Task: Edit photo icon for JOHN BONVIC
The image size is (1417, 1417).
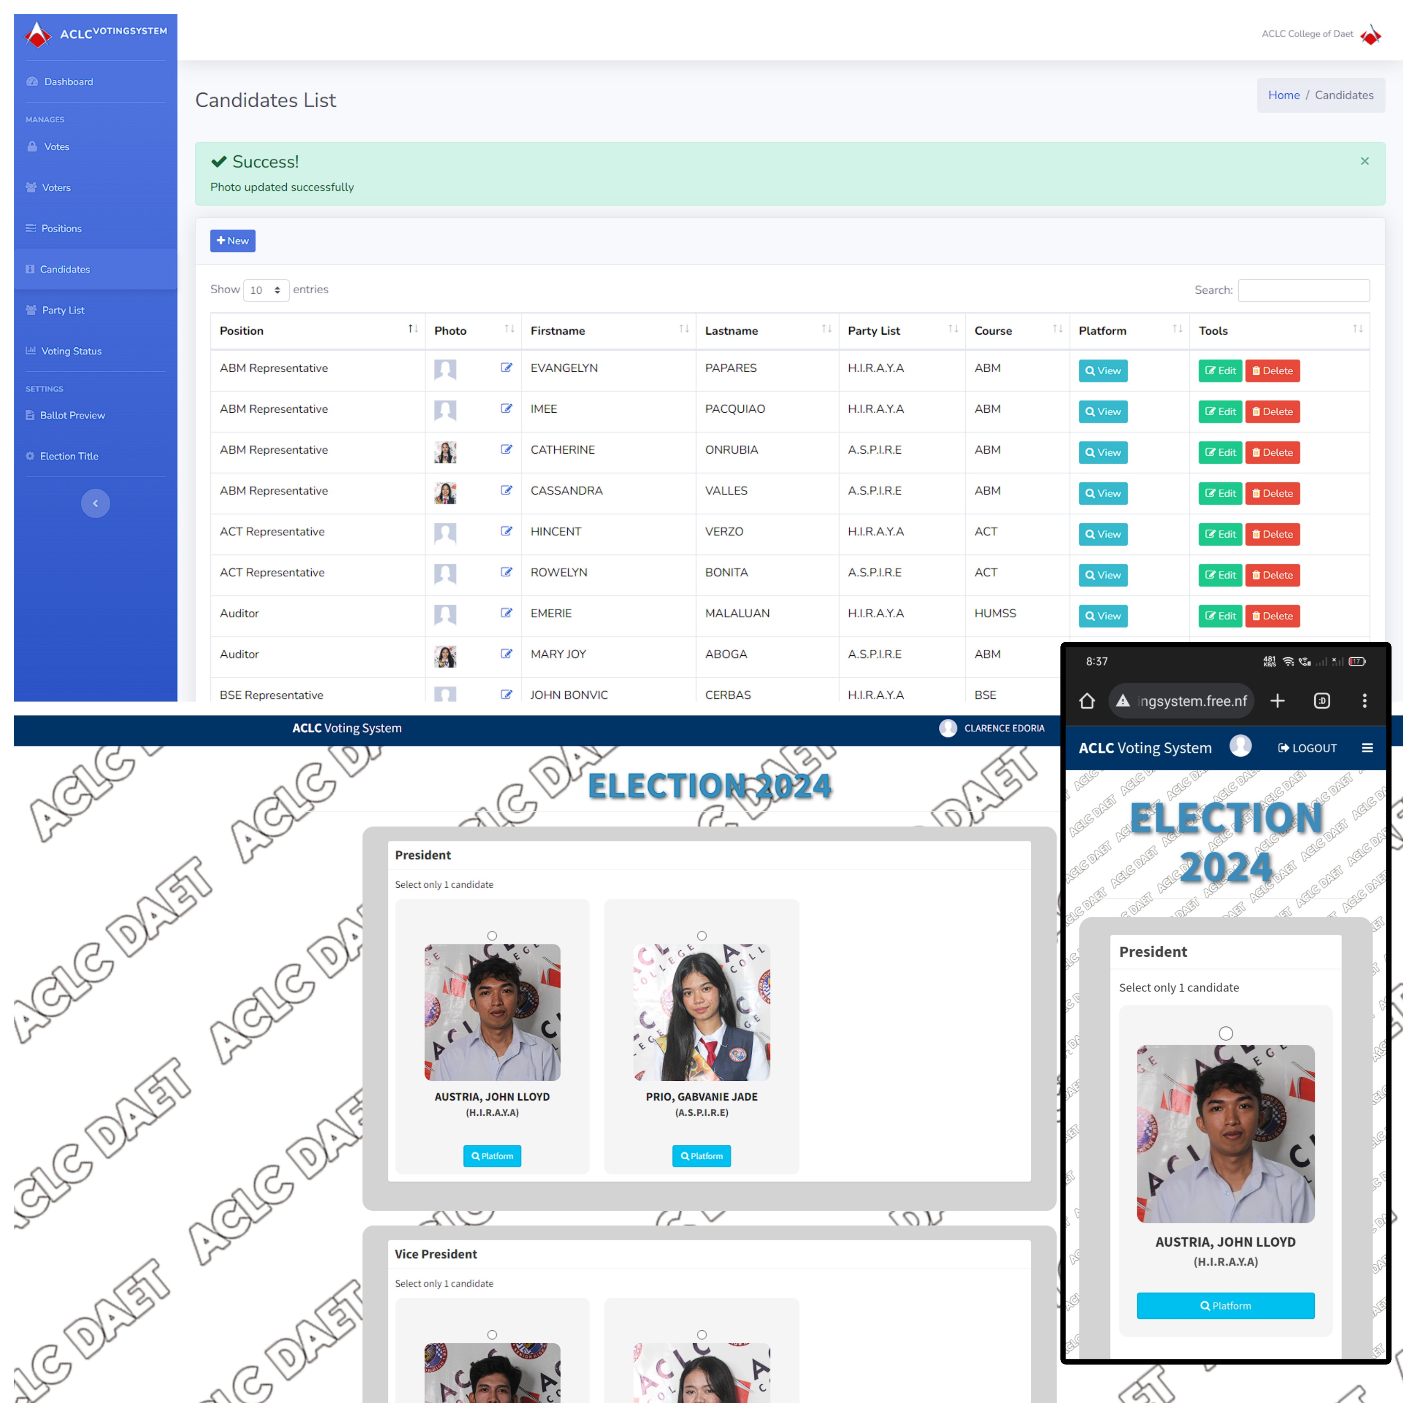Action: 506,695
